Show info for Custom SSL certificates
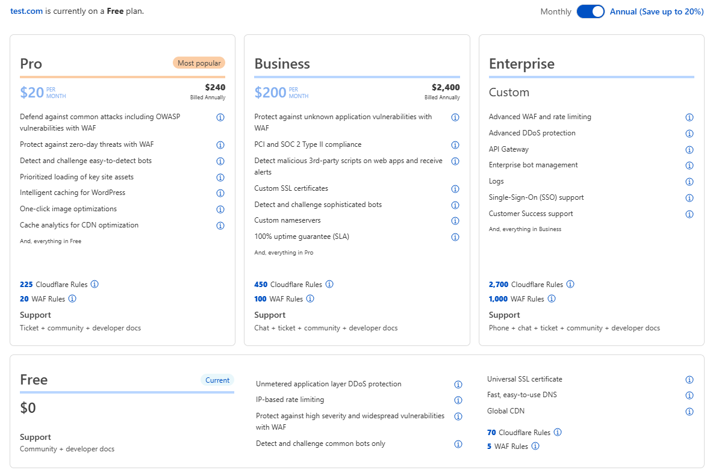This screenshot has height=473, width=710. 455,189
